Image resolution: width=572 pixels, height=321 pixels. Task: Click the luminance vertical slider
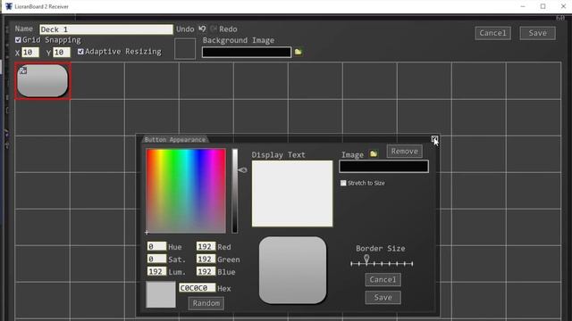pos(235,191)
